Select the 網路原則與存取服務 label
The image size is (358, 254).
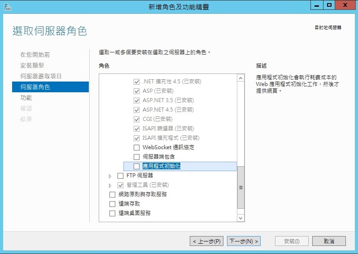(143, 194)
